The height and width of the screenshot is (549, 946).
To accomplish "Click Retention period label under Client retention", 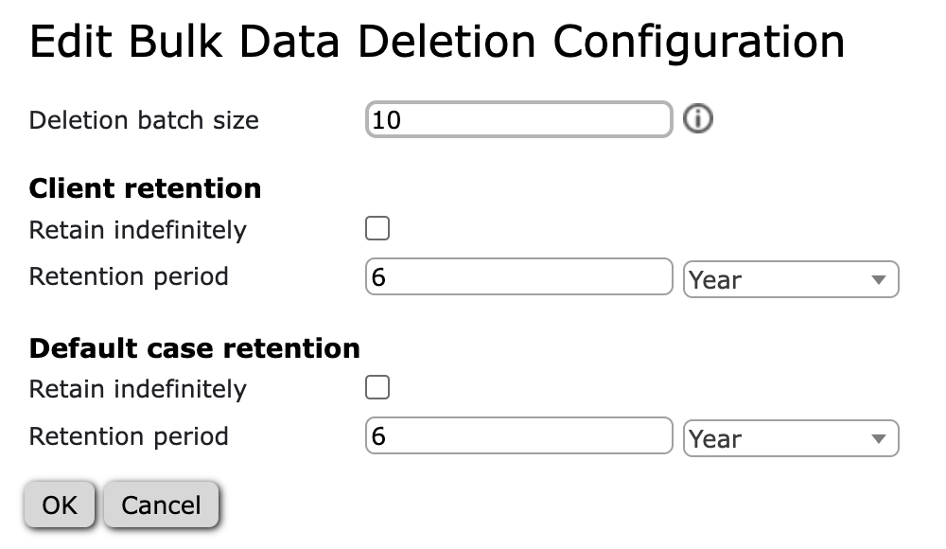I will tap(129, 276).
